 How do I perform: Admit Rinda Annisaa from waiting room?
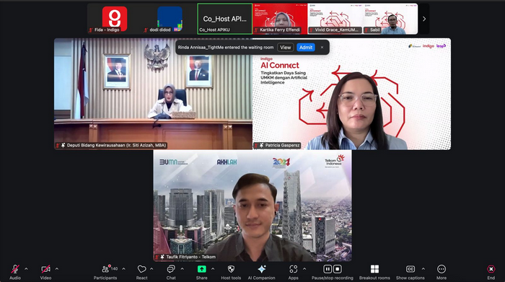click(306, 48)
